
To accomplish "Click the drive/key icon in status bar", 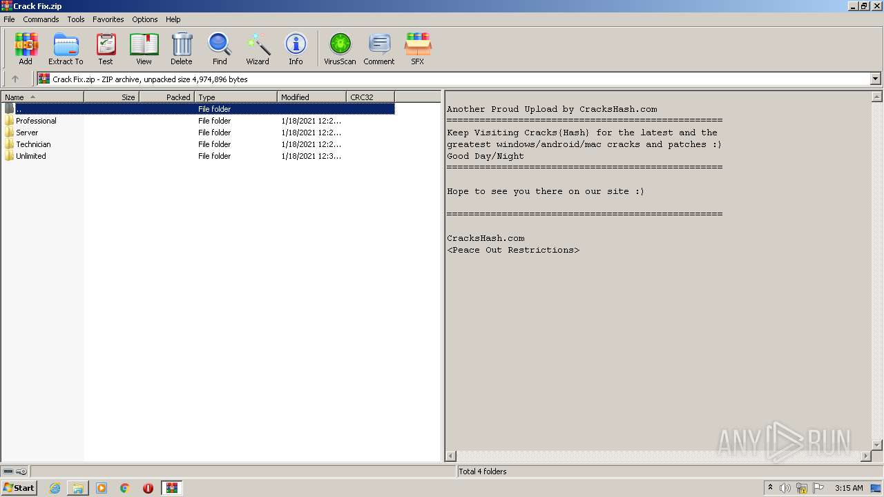I will pyautogui.click(x=15, y=471).
